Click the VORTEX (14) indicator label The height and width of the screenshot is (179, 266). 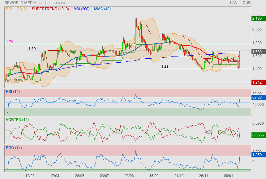tap(17, 119)
